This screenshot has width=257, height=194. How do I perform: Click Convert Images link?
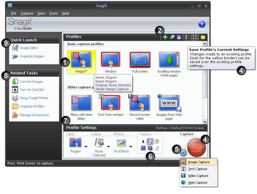[31, 81]
